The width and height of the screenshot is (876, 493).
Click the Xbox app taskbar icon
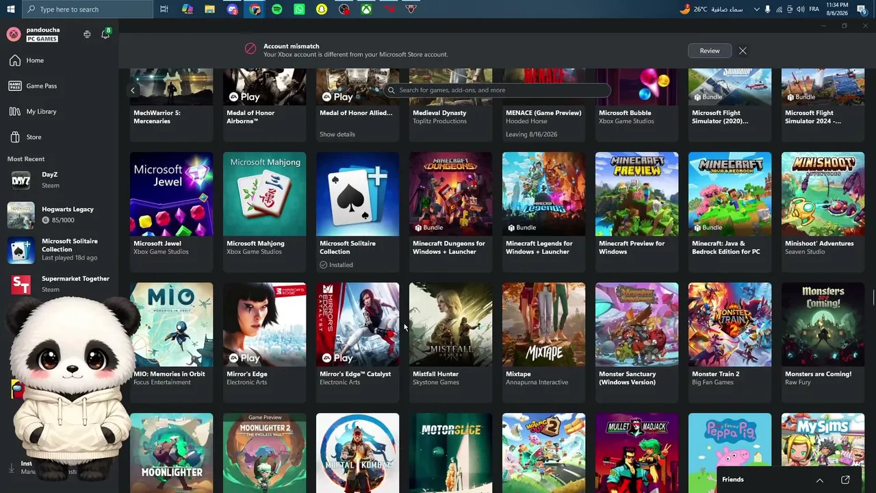pyautogui.click(x=367, y=9)
